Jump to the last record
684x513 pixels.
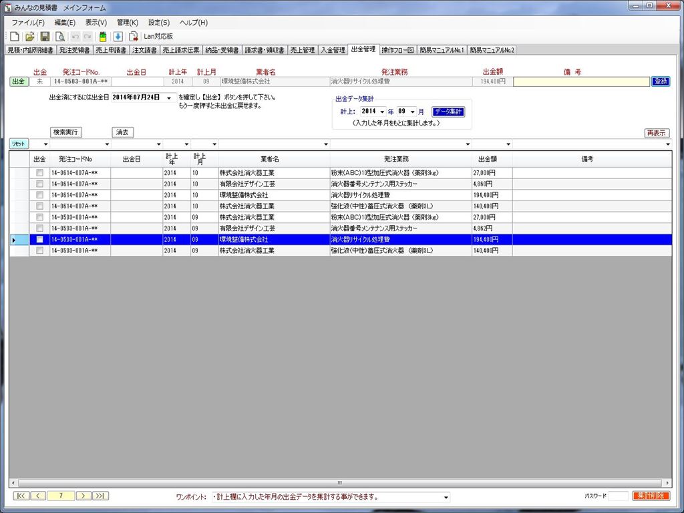[x=101, y=496]
